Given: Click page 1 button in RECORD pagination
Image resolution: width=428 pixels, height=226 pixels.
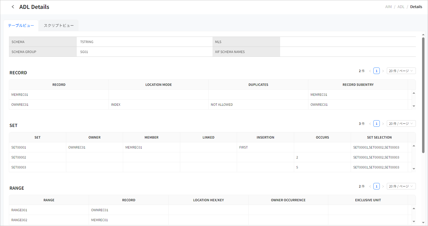Looking at the screenshot, I should [x=377, y=71].
